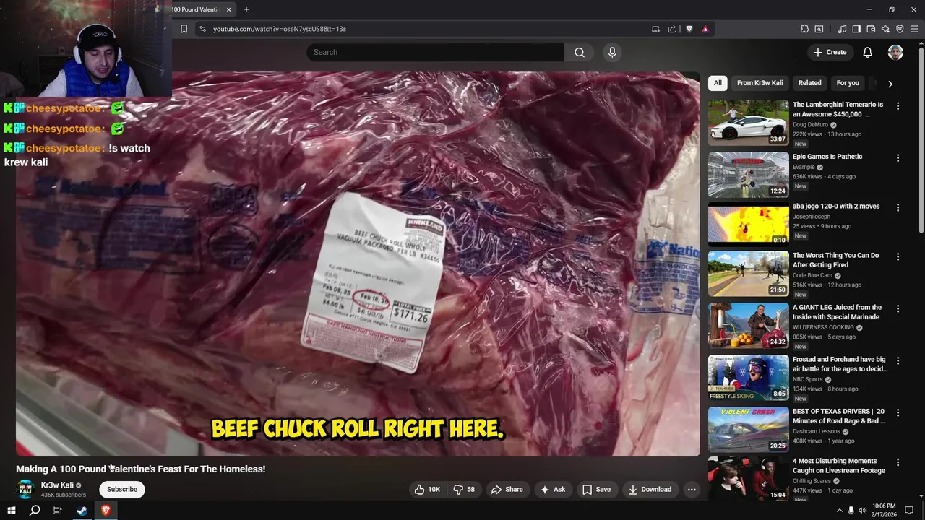
Task: Open Brave VPN shield icon
Action: (900, 29)
